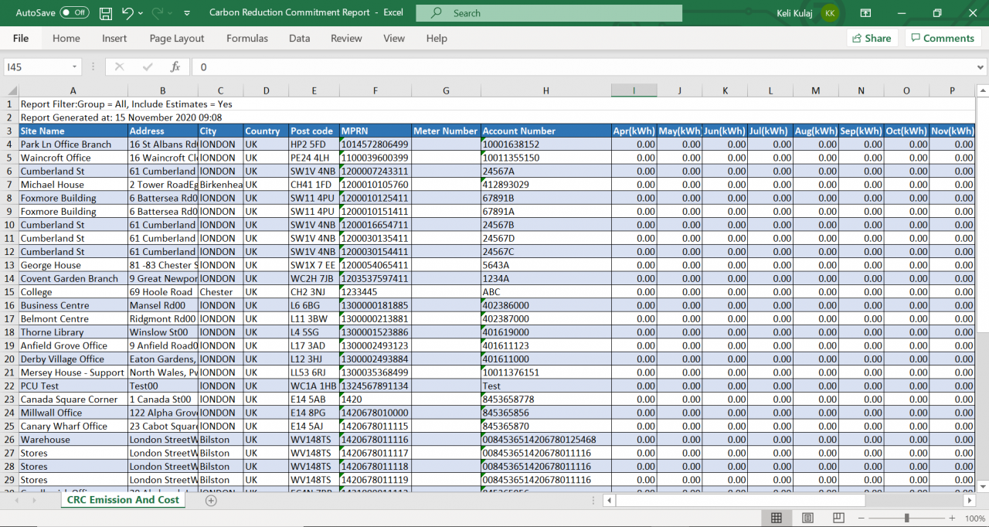Click the Save icon in Quick Access Toolbar
This screenshot has width=989, height=527.
click(x=105, y=12)
